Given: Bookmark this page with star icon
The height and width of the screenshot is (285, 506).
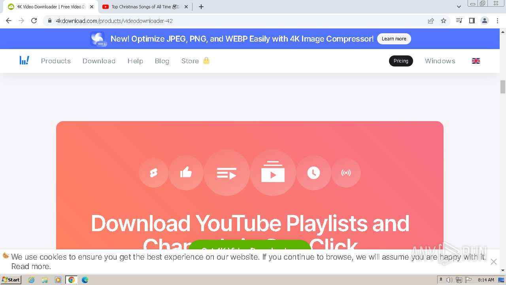Looking at the screenshot, I should pyautogui.click(x=444, y=21).
